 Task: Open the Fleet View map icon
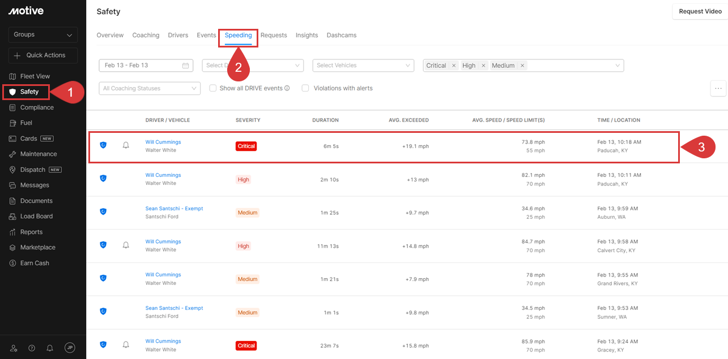coord(12,76)
